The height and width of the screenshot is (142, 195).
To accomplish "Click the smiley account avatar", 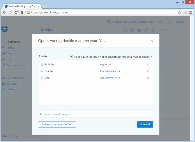I will [x=171, y=21].
